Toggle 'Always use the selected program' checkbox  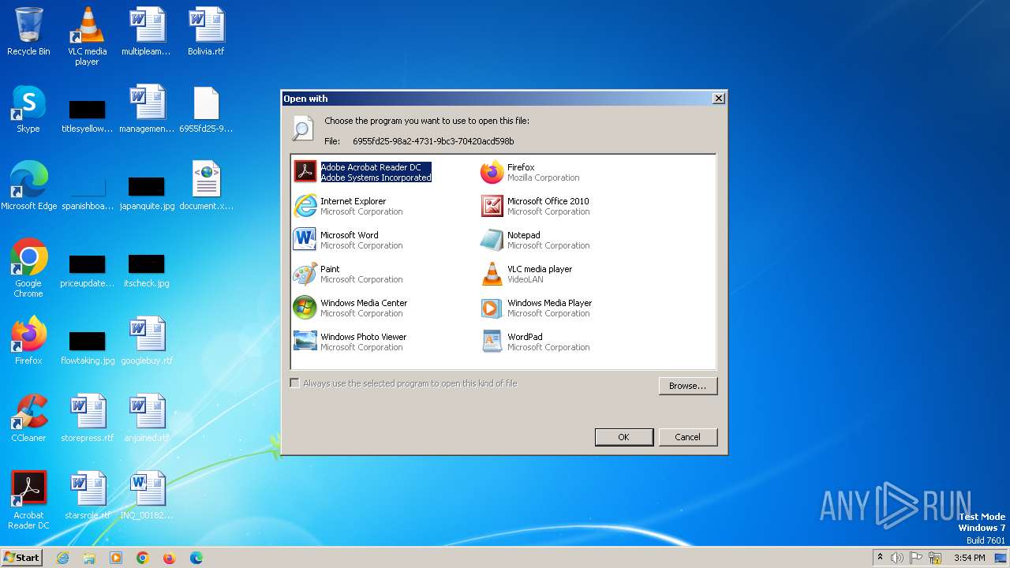click(294, 383)
